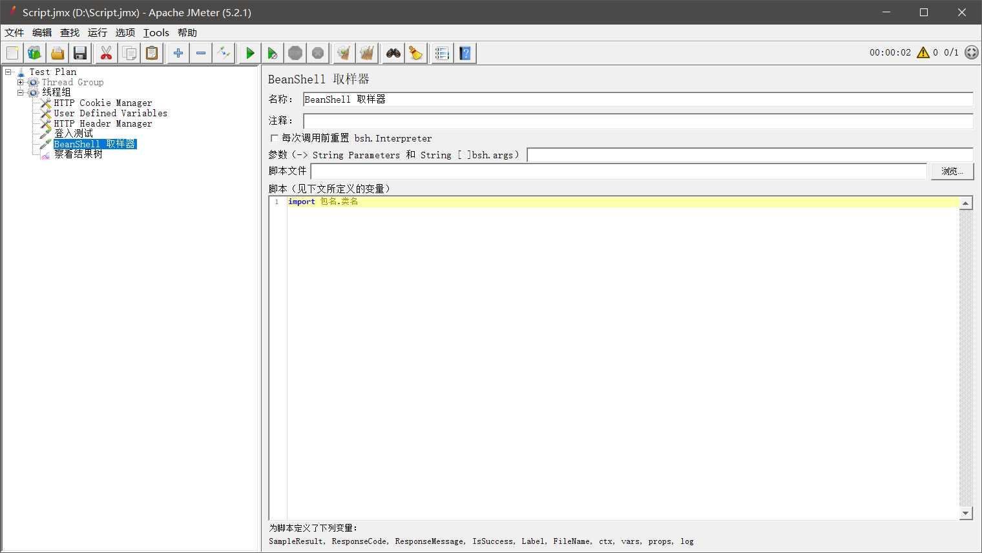Image resolution: width=982 pixels, height=553 pixels.
Task: Click the Open file folder icon
Action: click(57, 53)
